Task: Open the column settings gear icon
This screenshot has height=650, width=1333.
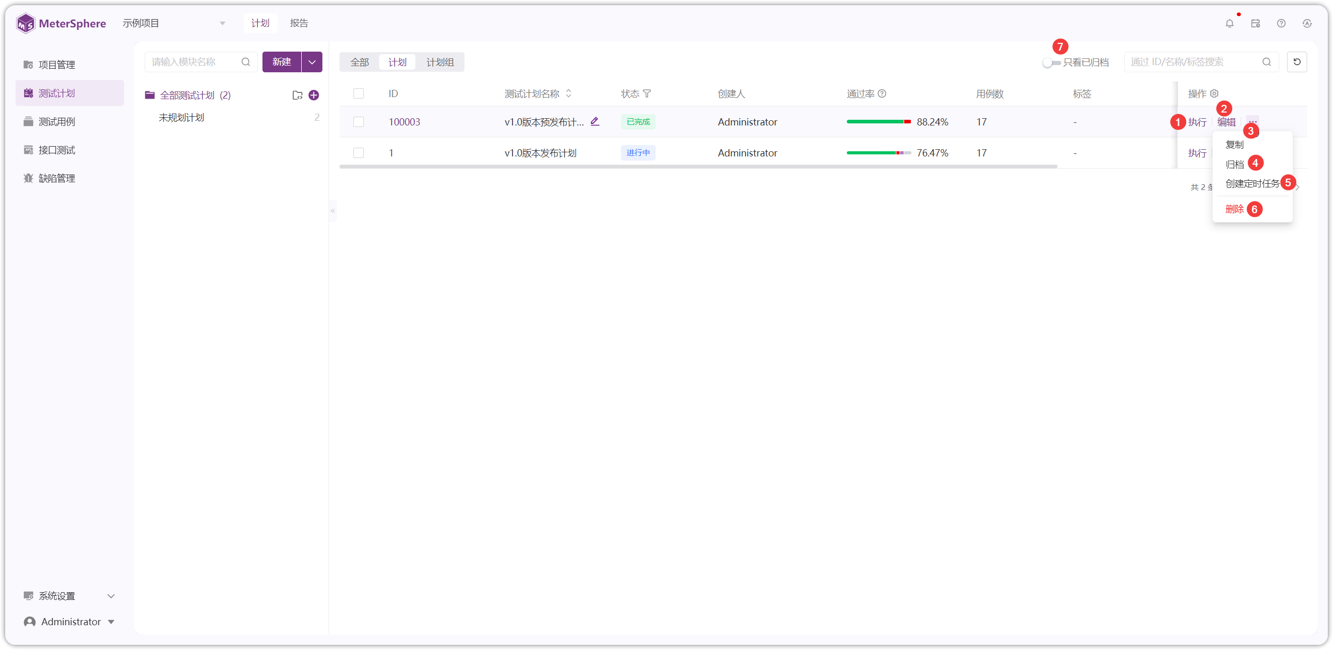Action: click(x=1214, y=93)
